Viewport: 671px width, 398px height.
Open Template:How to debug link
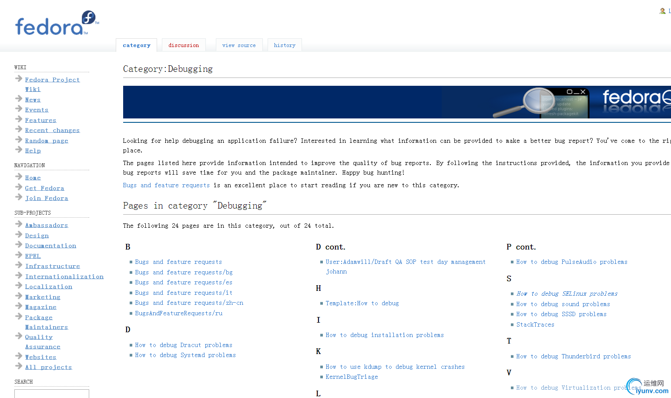pyautogui.click(x=362, y=303)
